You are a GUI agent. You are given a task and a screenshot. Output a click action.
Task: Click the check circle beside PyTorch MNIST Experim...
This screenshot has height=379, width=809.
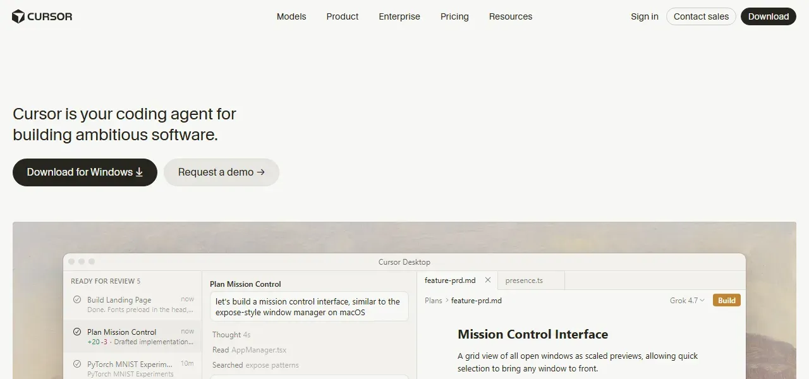(x=77, y=364)
